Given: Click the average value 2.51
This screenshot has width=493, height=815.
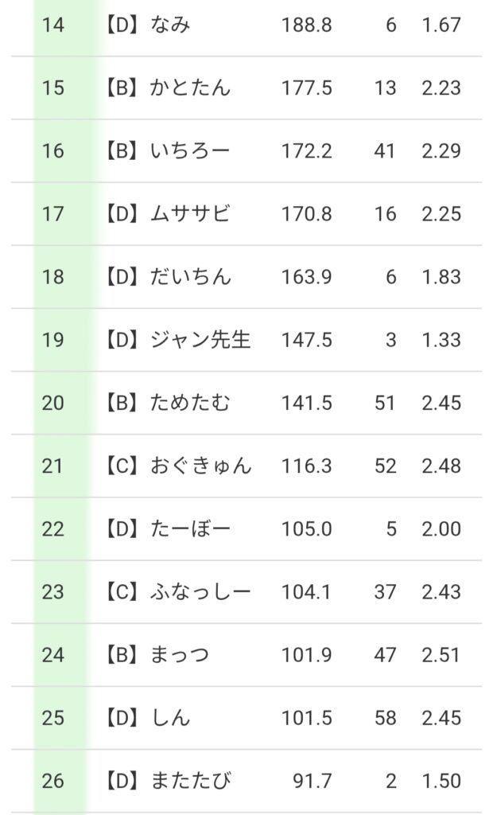Looking at the screenshot, I should pyautogui.click(x=441, y=655).
